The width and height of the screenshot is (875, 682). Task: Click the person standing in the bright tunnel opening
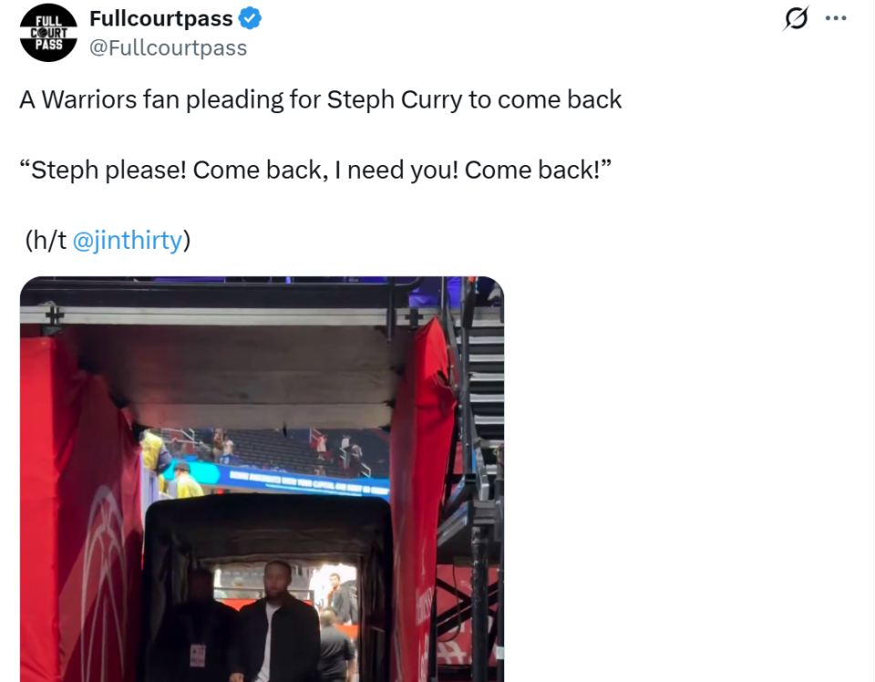[x=336, y=597]
